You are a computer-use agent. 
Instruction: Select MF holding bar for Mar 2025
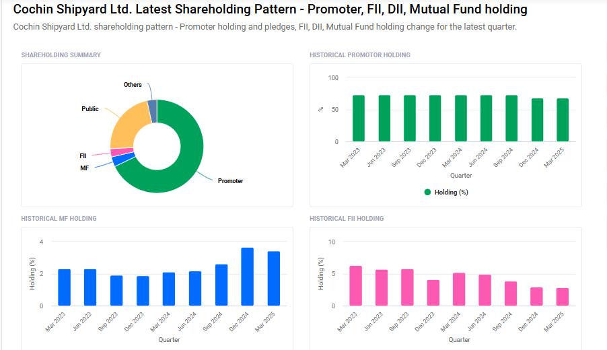pyautogui.click(x=274, y=279)
